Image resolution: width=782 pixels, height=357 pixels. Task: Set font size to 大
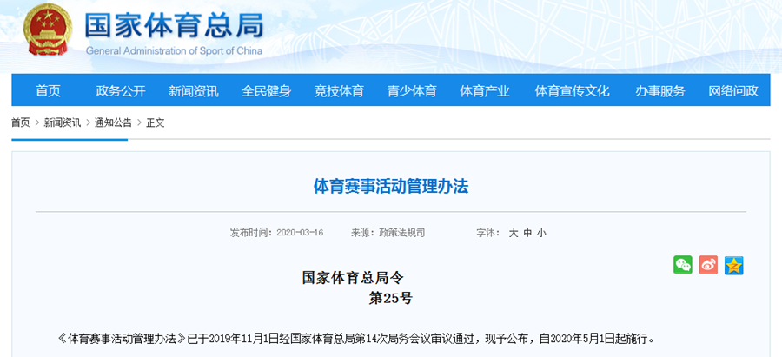click(514, 232)
